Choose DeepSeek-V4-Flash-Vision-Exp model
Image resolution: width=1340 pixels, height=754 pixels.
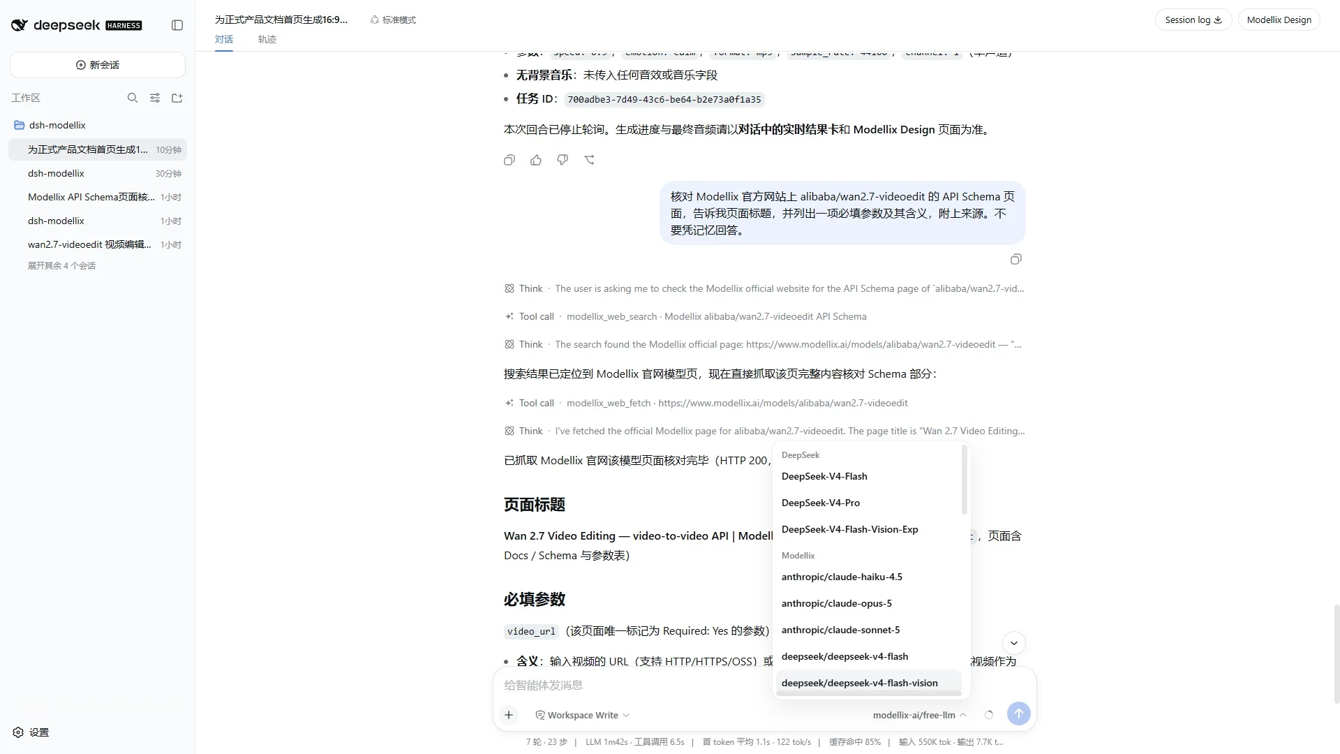click(x=868, y=529)
